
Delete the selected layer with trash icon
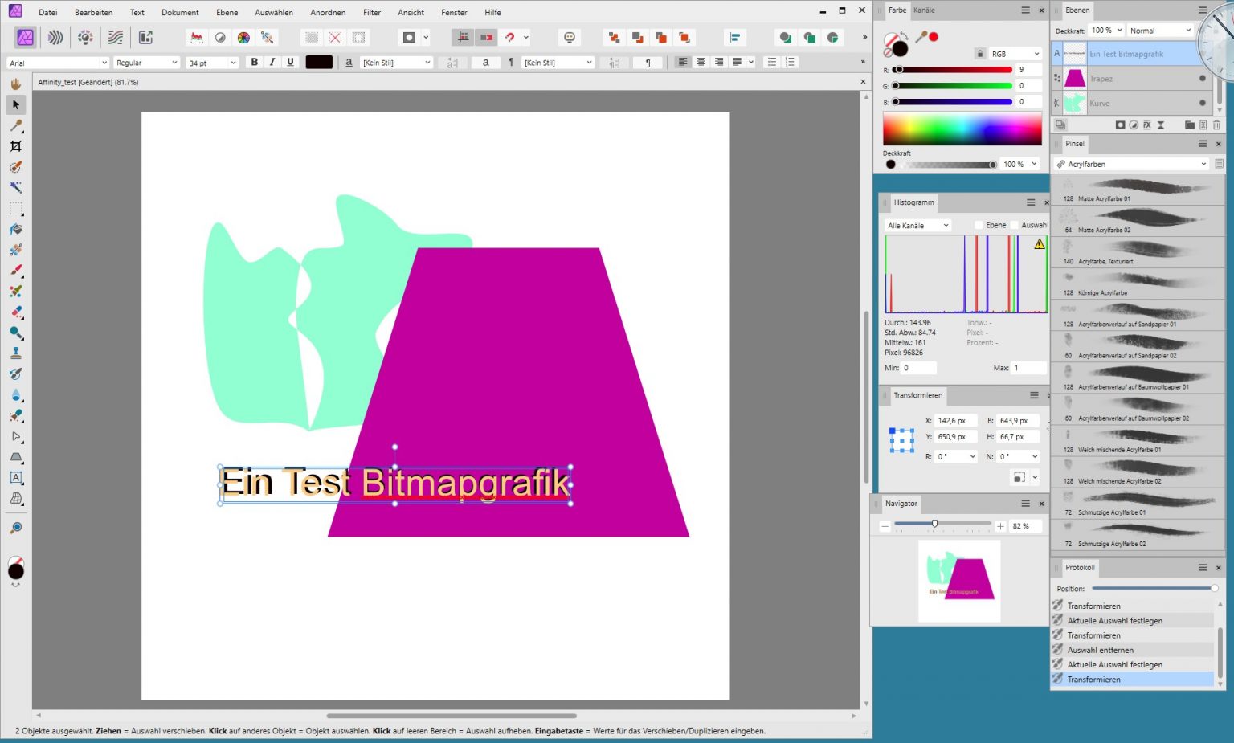tap(1216, 125)
